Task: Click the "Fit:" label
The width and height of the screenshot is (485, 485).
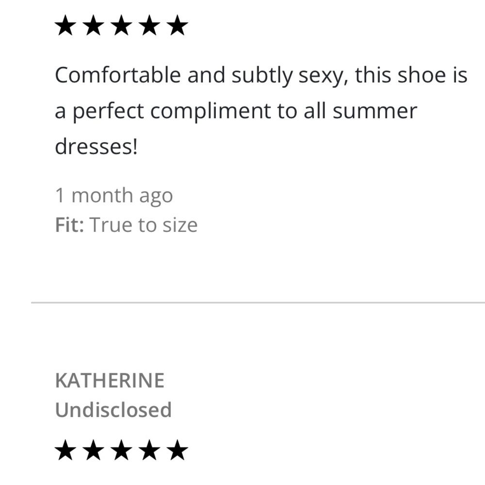Action: coord(70,225)
